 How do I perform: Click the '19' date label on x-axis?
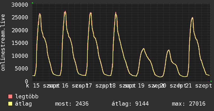[x=141, y=86]
